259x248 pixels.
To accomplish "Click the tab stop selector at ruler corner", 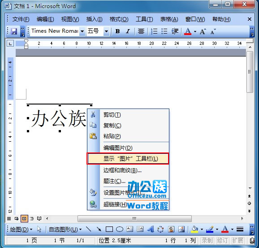I will (x=10, y=44).
